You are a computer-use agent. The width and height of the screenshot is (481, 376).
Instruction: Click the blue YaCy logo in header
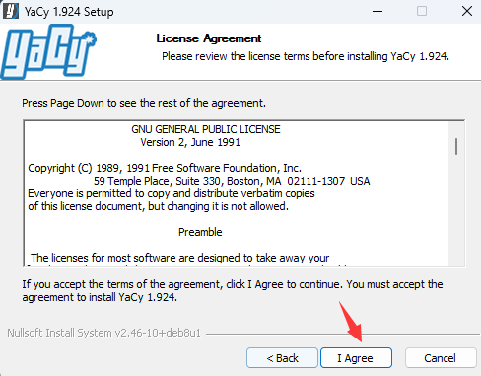[48, 51]
